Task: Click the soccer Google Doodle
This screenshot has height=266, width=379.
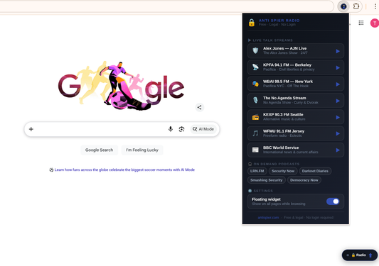Action: 121,86
